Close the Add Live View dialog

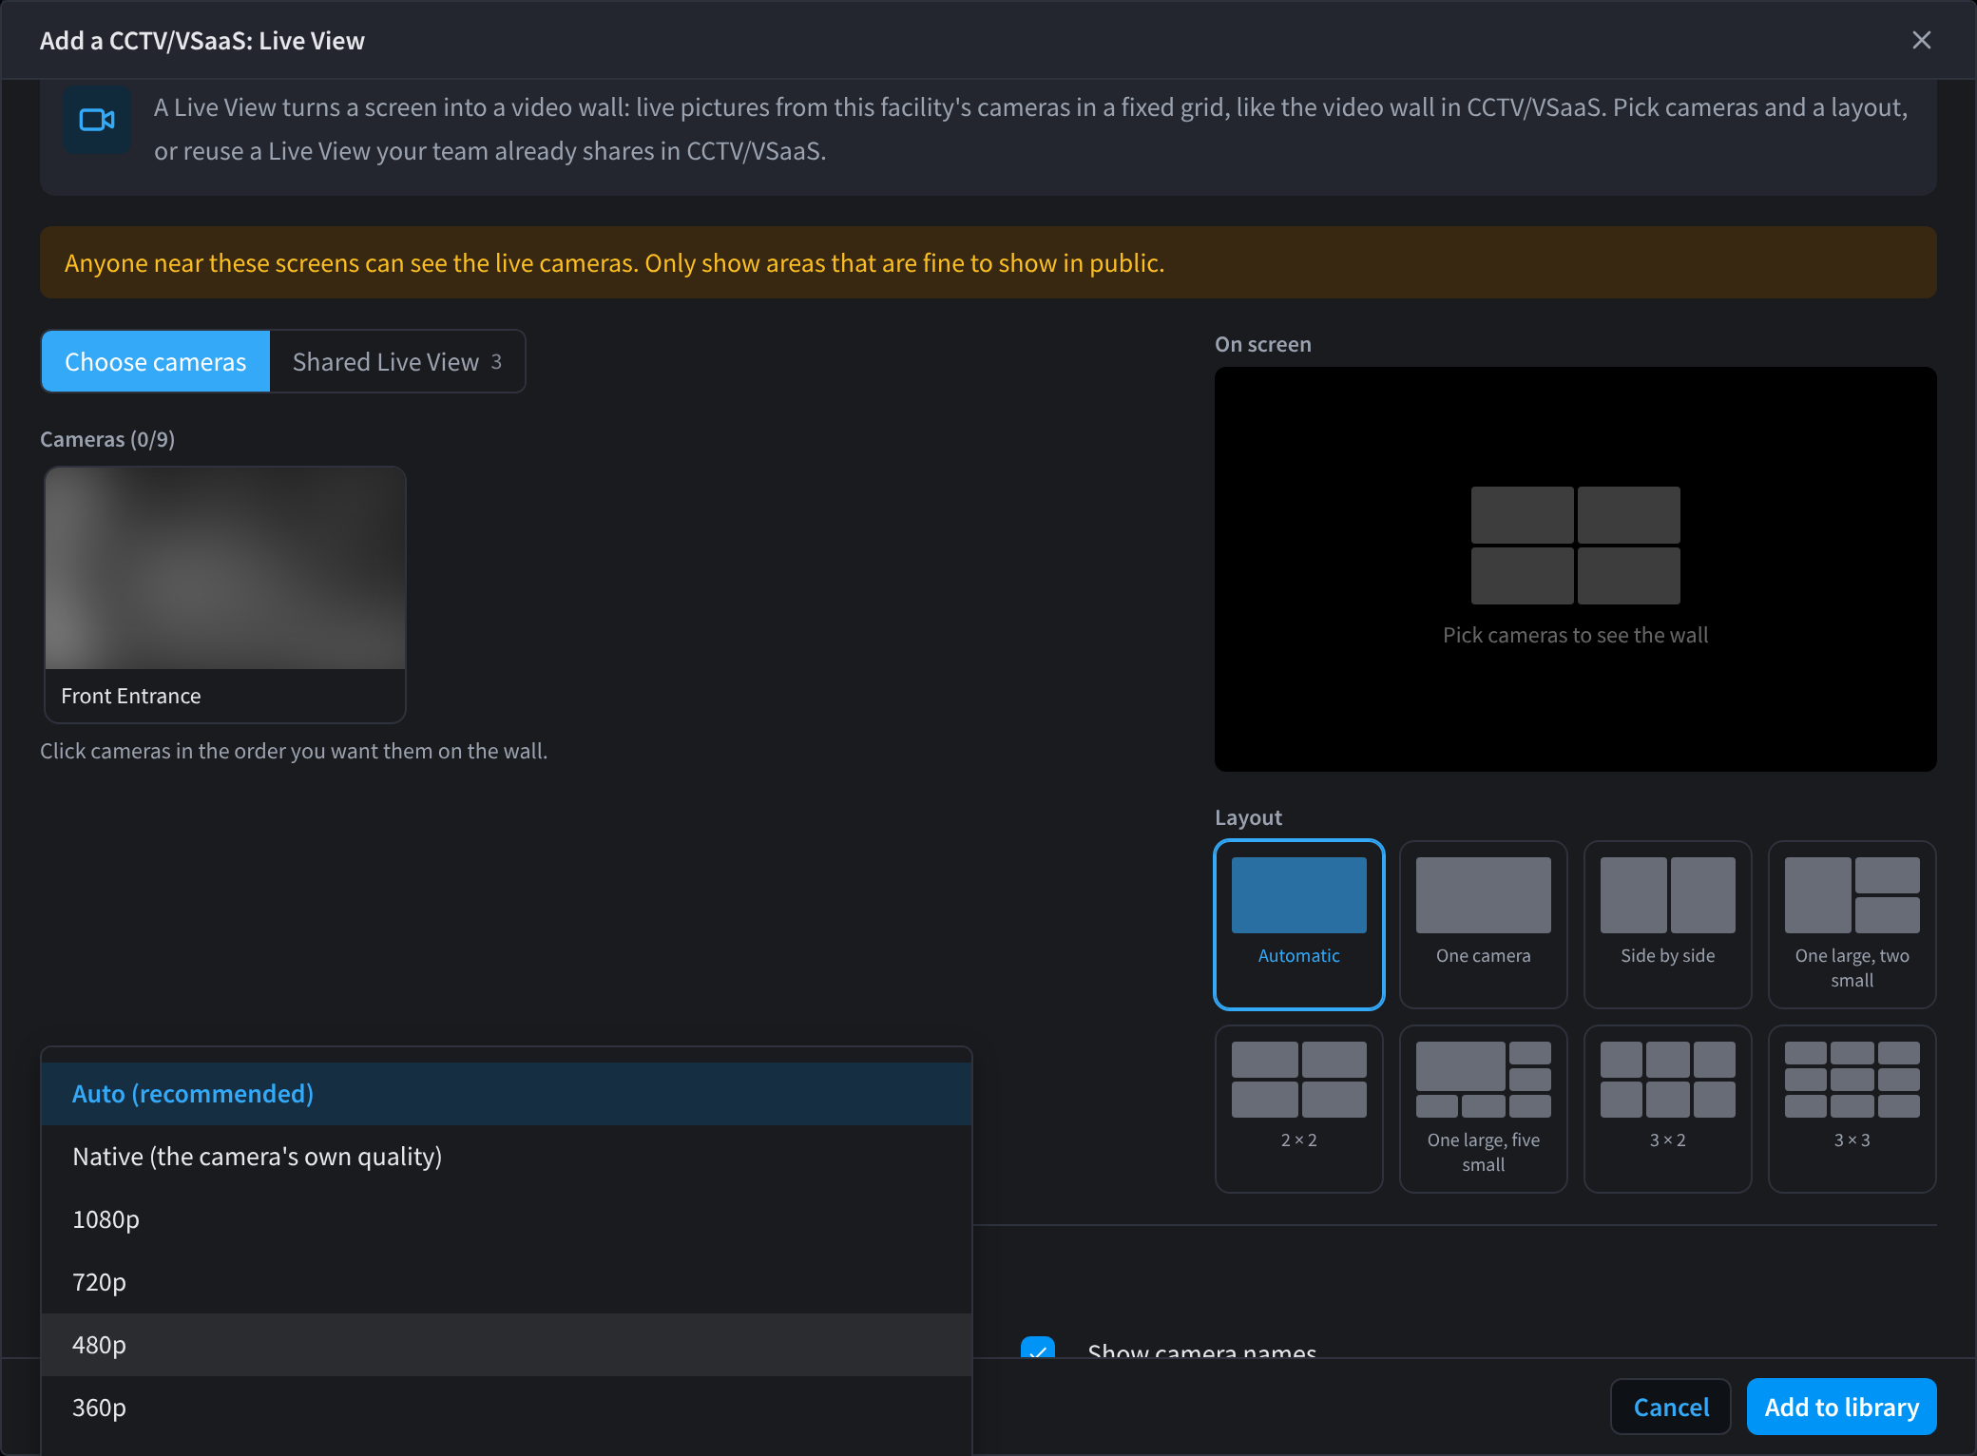[1921, 40]
